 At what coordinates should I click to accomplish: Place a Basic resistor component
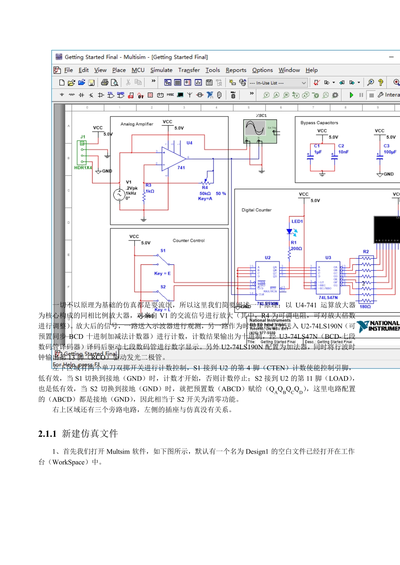(x=72, y=95)
